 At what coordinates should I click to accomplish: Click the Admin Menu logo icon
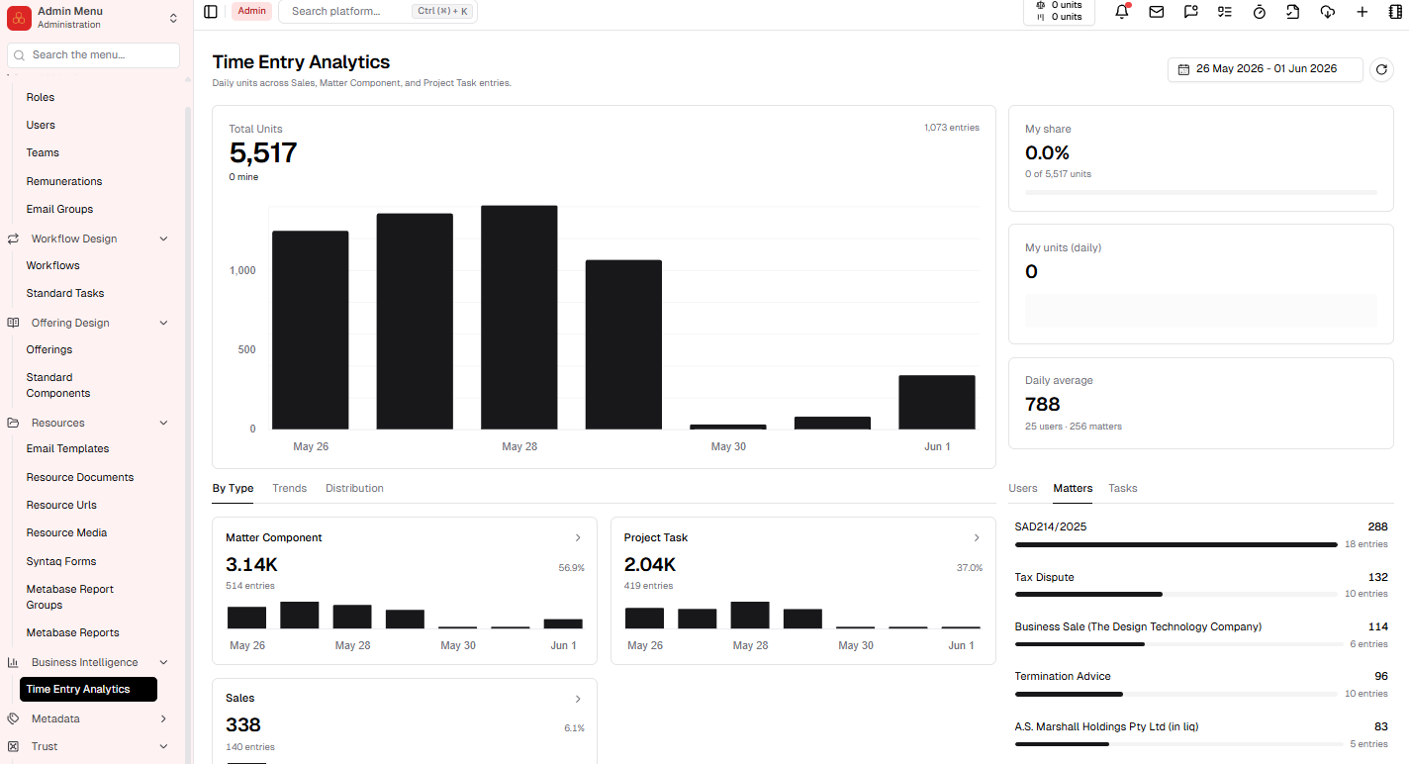click(19, 18)
